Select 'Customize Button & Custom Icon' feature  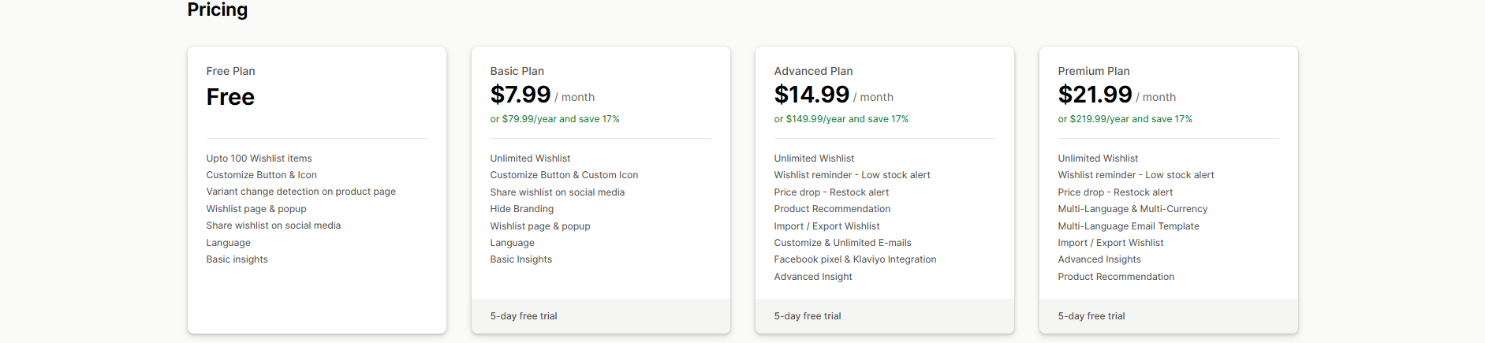564,175
